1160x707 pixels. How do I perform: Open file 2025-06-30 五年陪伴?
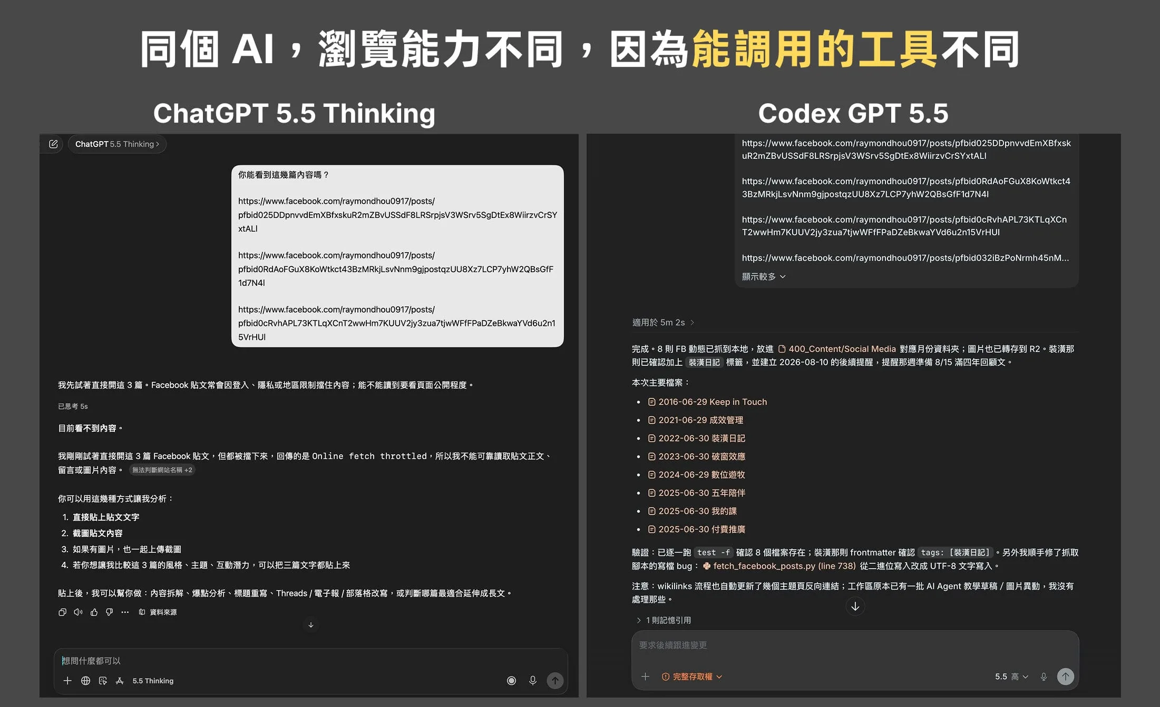click(696, 493)
